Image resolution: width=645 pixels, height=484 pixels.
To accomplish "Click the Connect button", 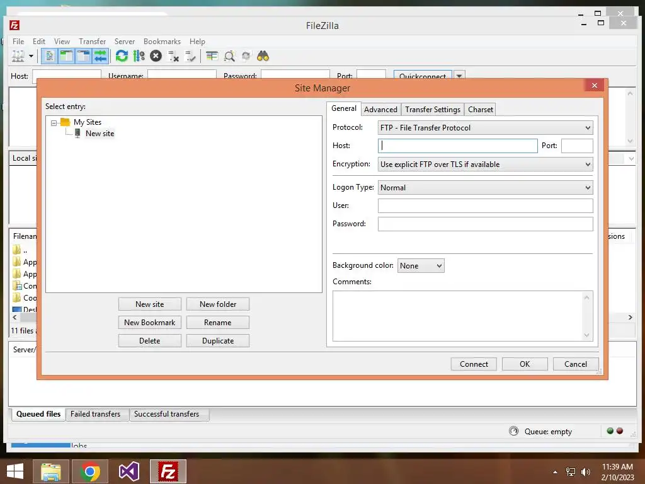I will pos(474,364).
